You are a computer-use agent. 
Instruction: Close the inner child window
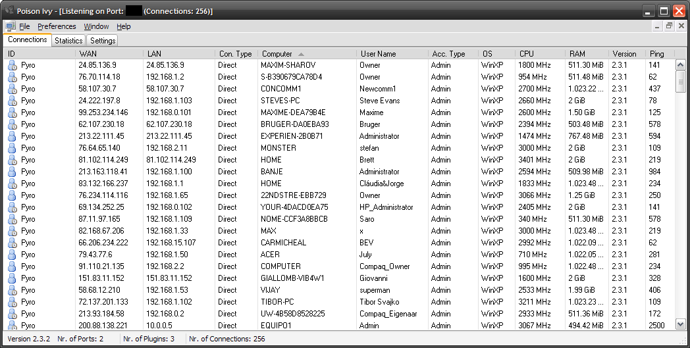click(x=680, y=26)
